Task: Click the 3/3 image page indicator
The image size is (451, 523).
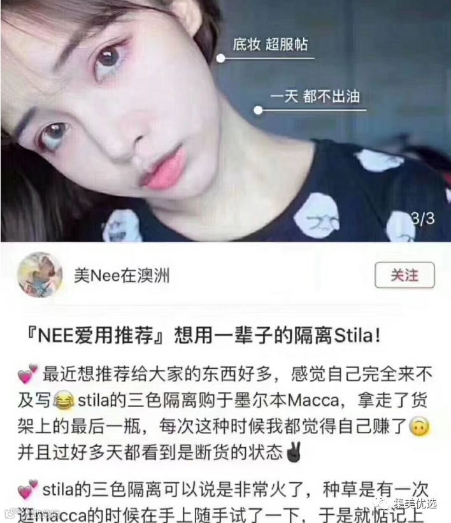Action: coord(422,219)
